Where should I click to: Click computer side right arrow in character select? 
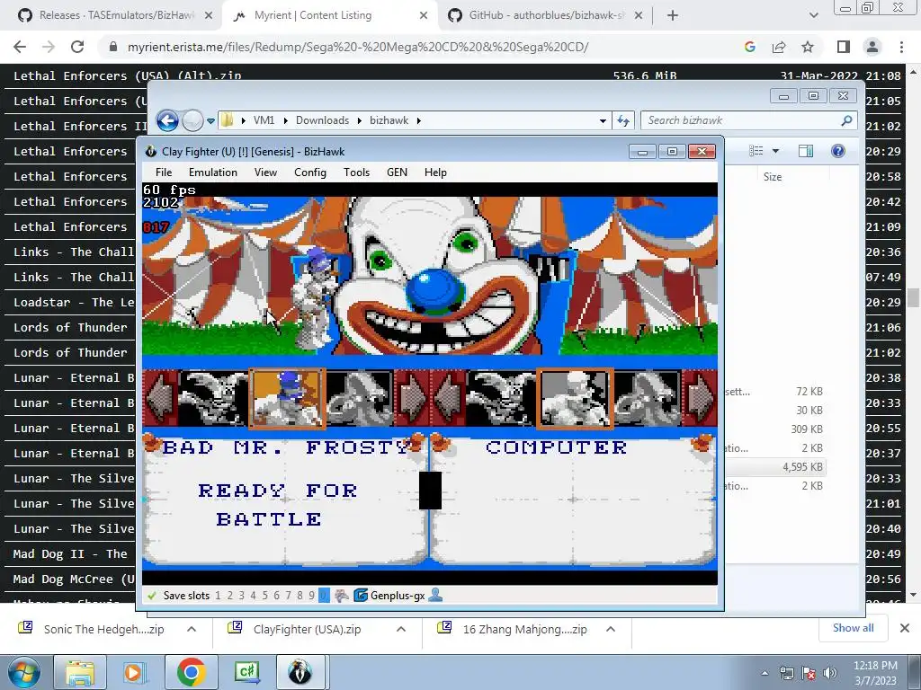700,399
